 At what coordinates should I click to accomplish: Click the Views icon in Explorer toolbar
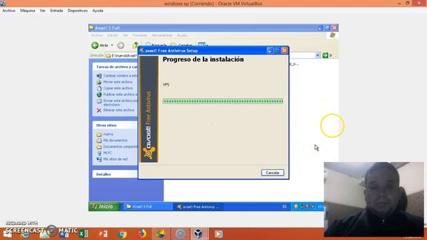tap(201, 45)
